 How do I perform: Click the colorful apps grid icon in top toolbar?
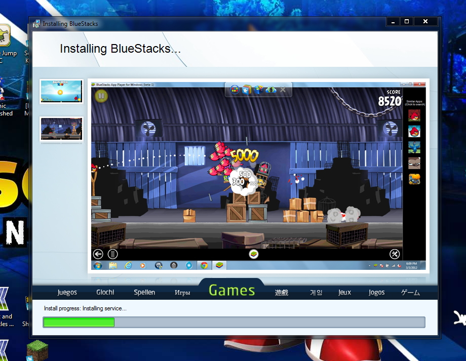(x=235, y=90)
